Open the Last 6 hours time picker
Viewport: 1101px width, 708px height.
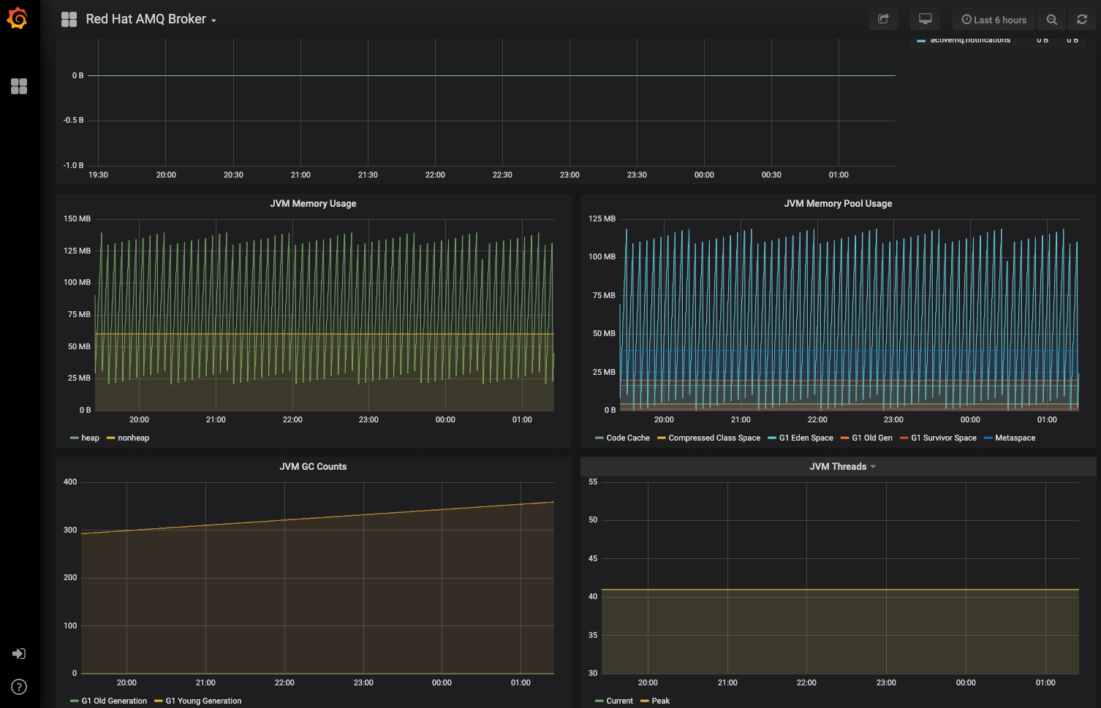994,20
